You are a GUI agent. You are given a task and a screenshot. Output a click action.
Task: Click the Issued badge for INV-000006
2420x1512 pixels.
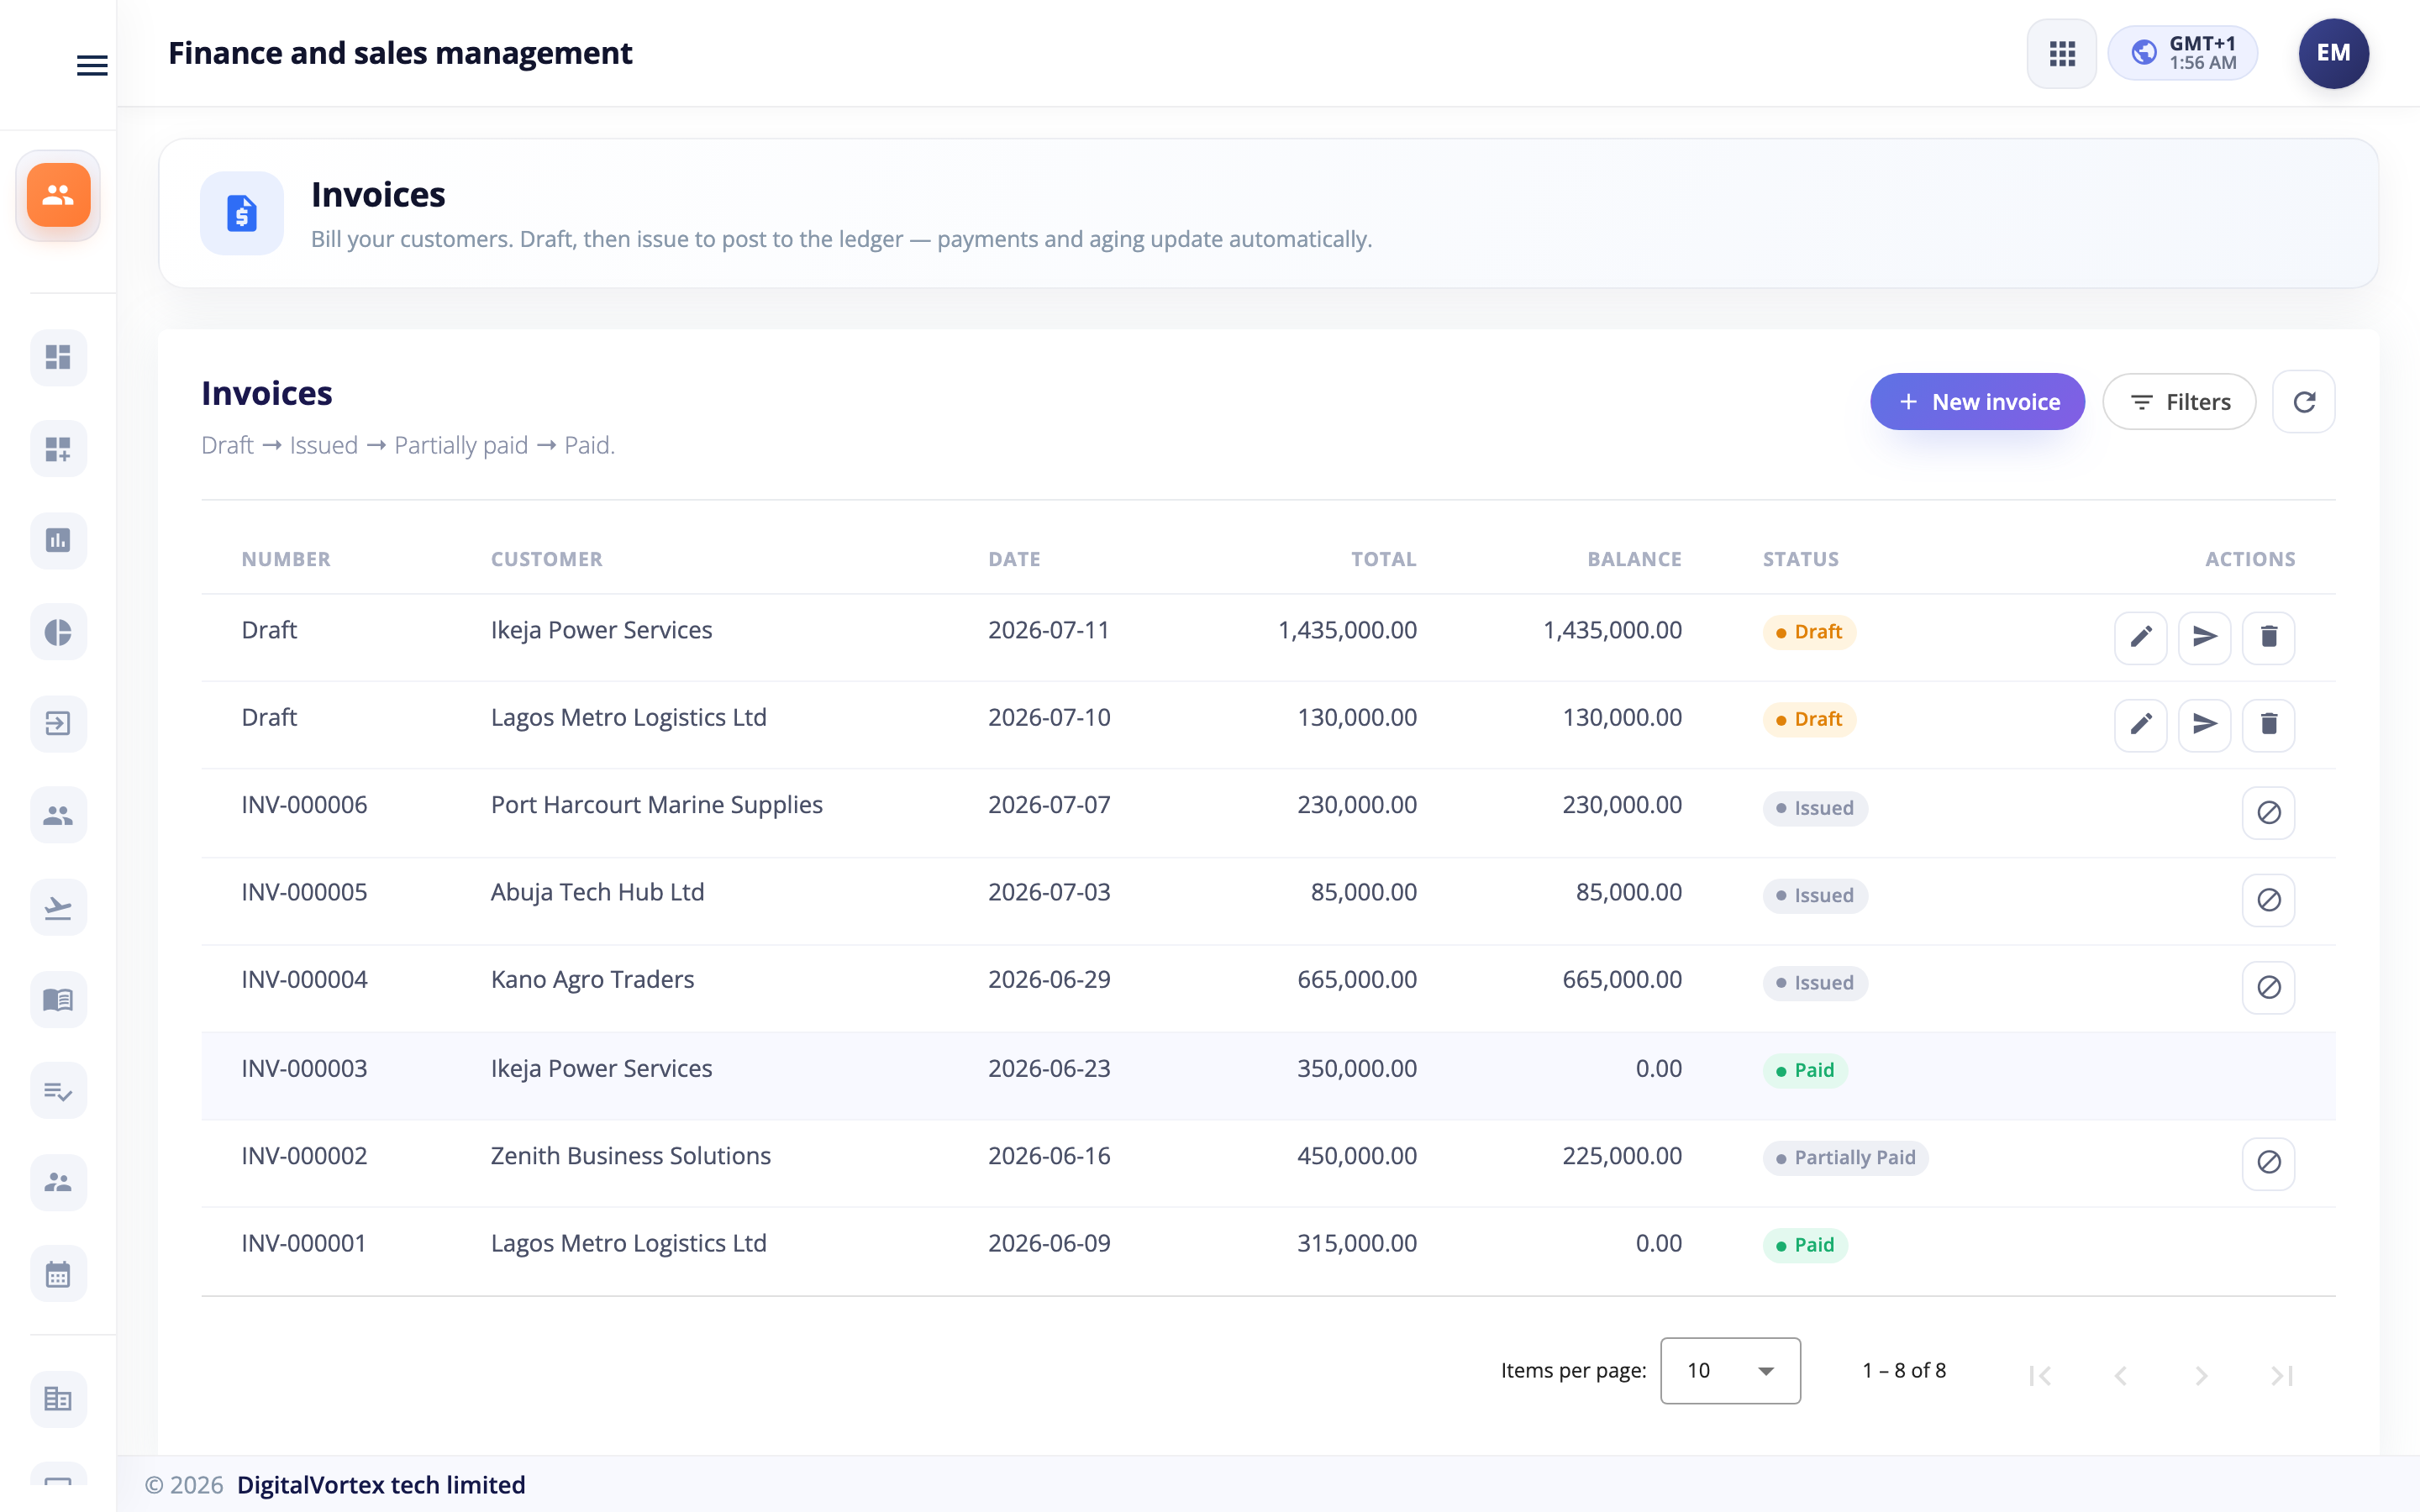(1815, 808)
